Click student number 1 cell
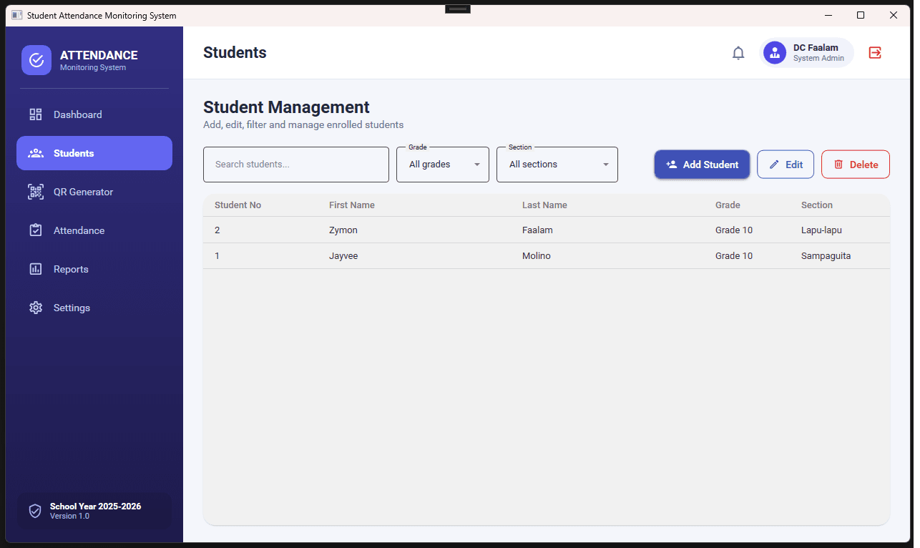Image resolution: width=920 pixels, height=548 pixels. (217, 256)
